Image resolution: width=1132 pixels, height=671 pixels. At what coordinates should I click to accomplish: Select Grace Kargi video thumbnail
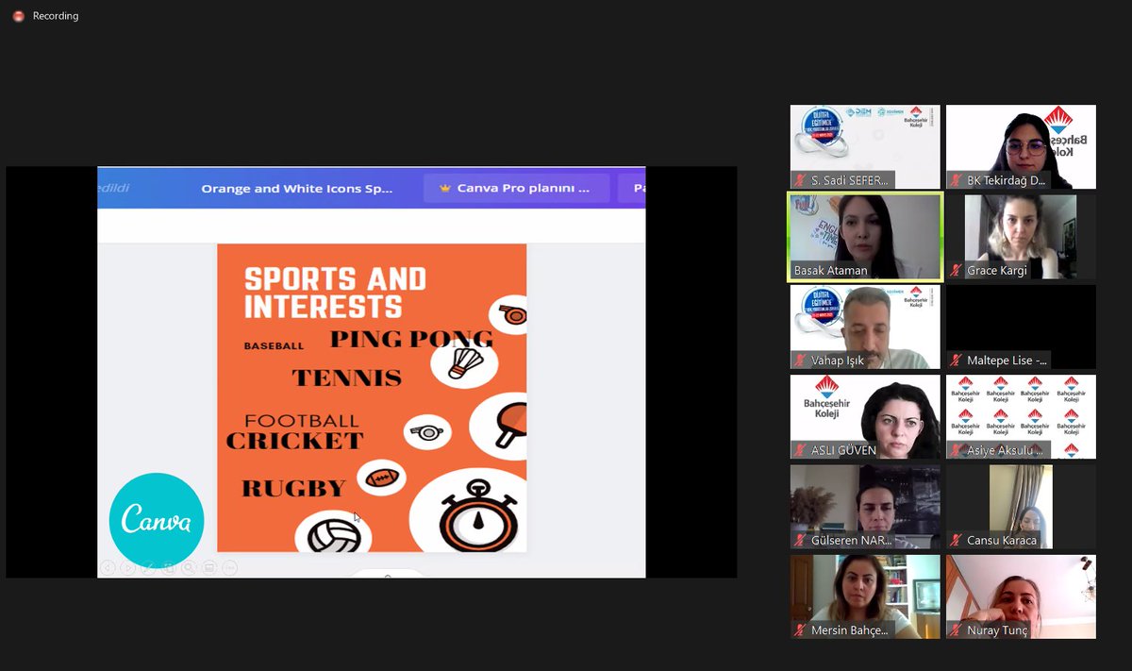pyautogui.click(x=1021, y=237)
